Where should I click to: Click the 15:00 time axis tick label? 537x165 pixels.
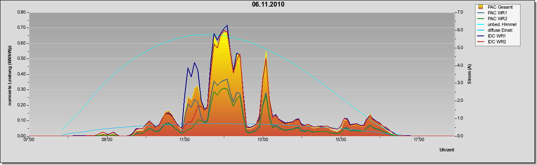[x=340, y=140]
